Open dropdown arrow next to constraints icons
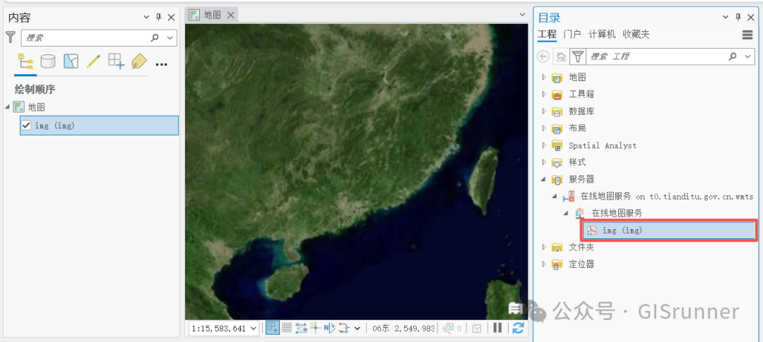 tap(357, 329)
